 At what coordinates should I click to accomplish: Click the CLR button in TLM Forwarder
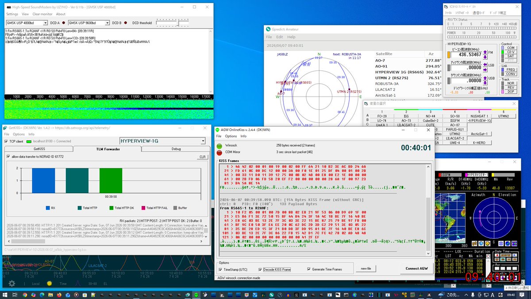click(x=202, y=157)
